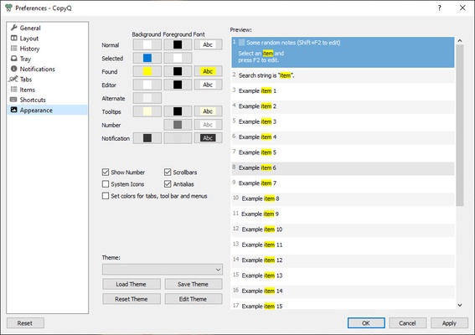Click the Appearance picture icon
475x335 pixels.
click(x=14, y=110)
